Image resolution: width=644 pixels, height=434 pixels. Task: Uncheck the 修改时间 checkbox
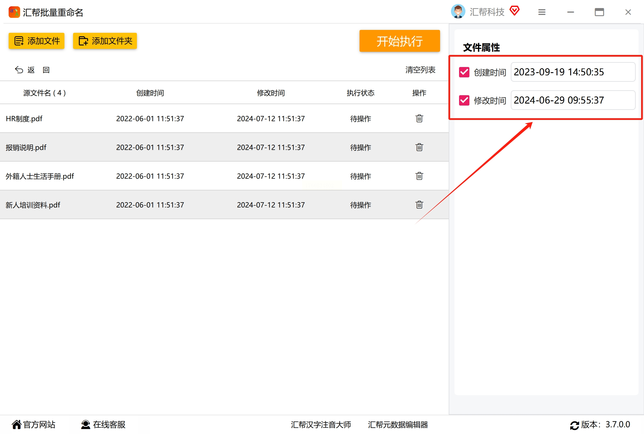[464, 100]
